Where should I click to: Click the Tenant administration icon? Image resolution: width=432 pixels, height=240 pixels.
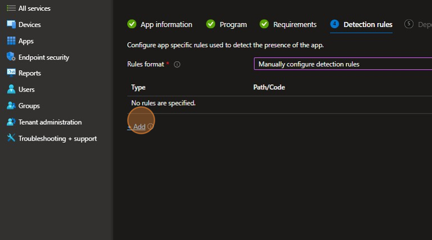pyautogui.click(x=11, y=122)
